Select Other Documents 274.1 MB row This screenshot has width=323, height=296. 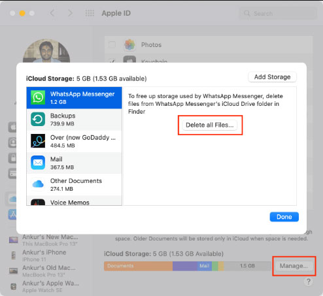click(74, 184)
